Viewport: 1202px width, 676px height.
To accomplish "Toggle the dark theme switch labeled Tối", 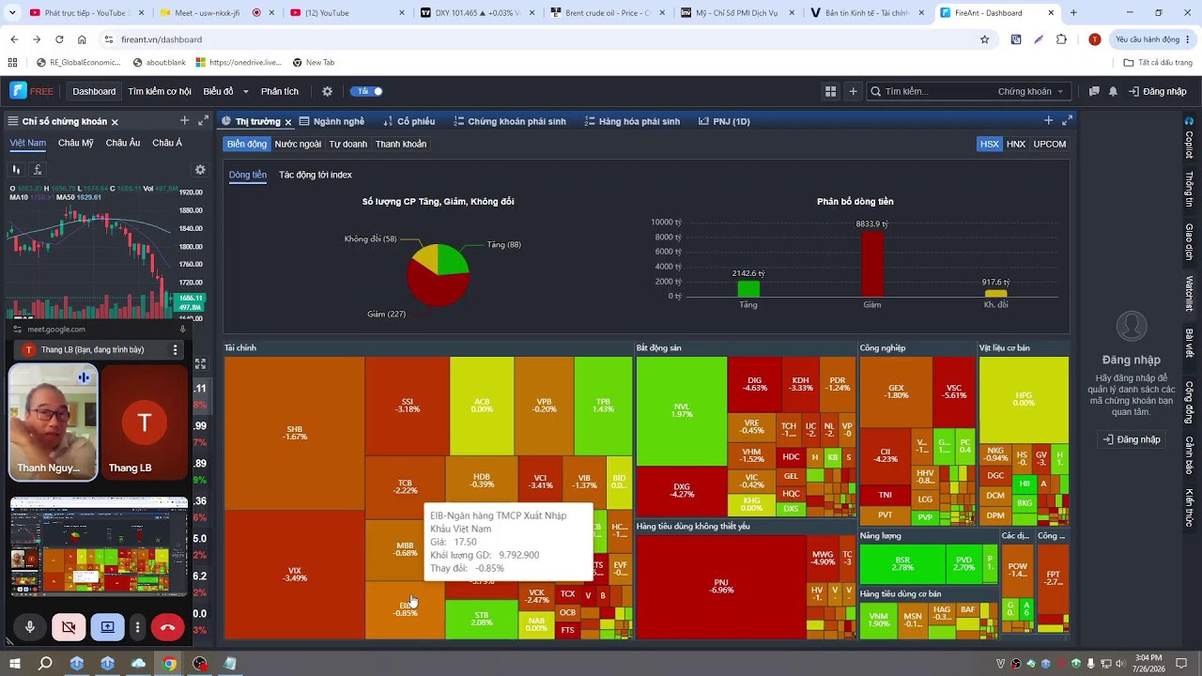I will [366, 91].
